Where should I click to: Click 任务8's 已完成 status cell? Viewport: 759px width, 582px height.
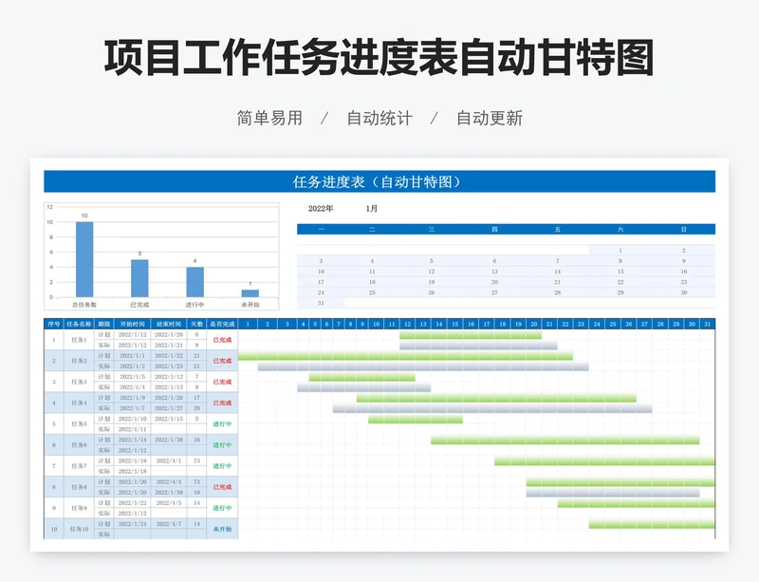(222, 487)
